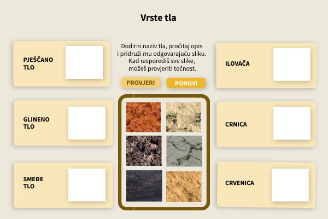328x219 pixels.
Task: Pick the dark brown crumbly soil picture
Action: point(144,150)
